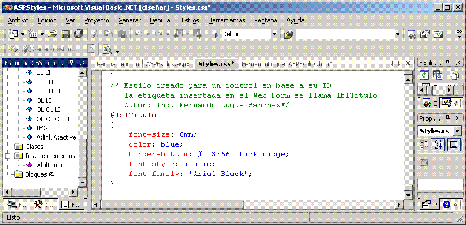Save Styles.css with the floppy disk icon
The width and height of the screenshot is (466, 225).
click(x=66, y=34)
